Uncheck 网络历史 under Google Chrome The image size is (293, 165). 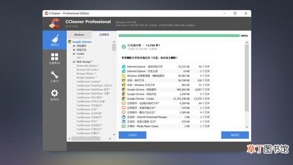tap(74, 50)
